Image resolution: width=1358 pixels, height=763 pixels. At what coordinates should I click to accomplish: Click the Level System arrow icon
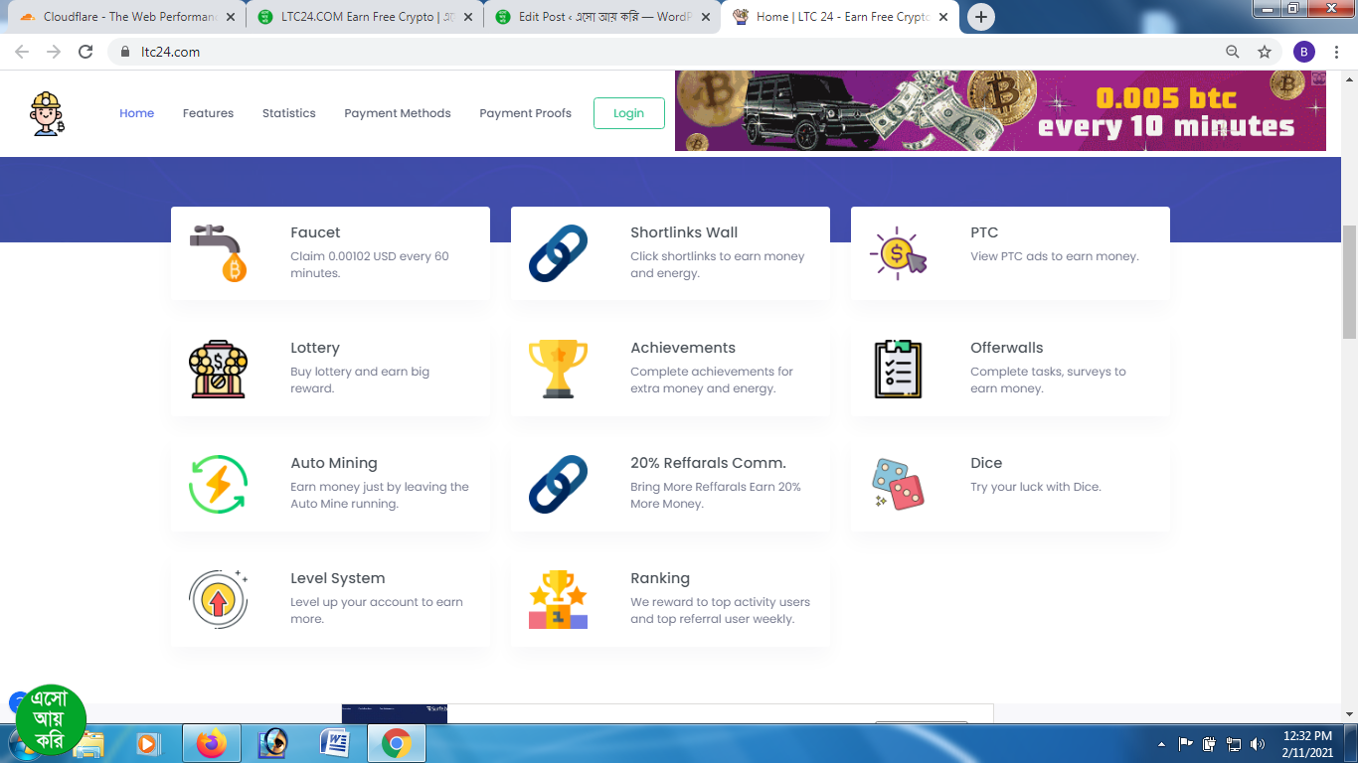[218, 599]
